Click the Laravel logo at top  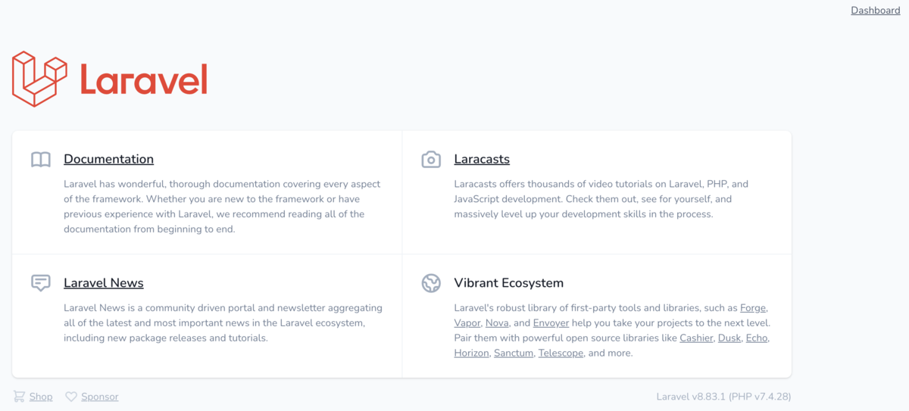point(110,79)
